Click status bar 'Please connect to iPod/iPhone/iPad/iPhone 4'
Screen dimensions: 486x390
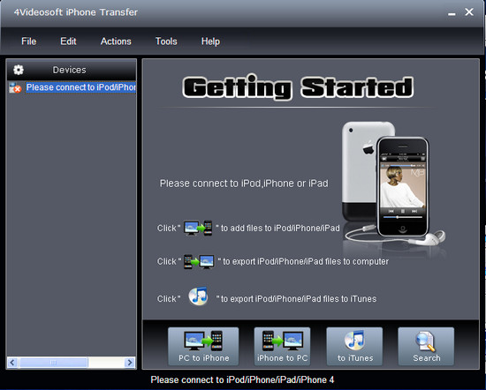(242, 379)
